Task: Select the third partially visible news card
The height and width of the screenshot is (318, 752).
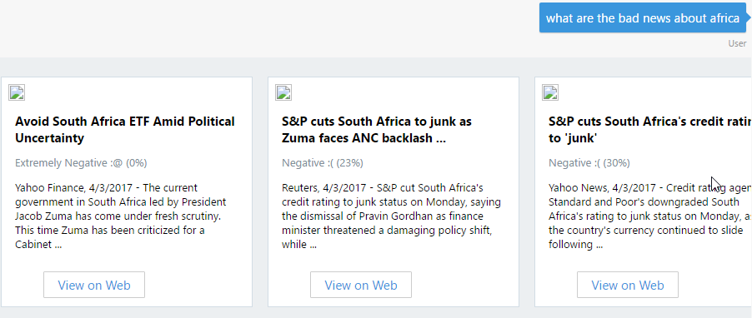Action: coord(643,191)
